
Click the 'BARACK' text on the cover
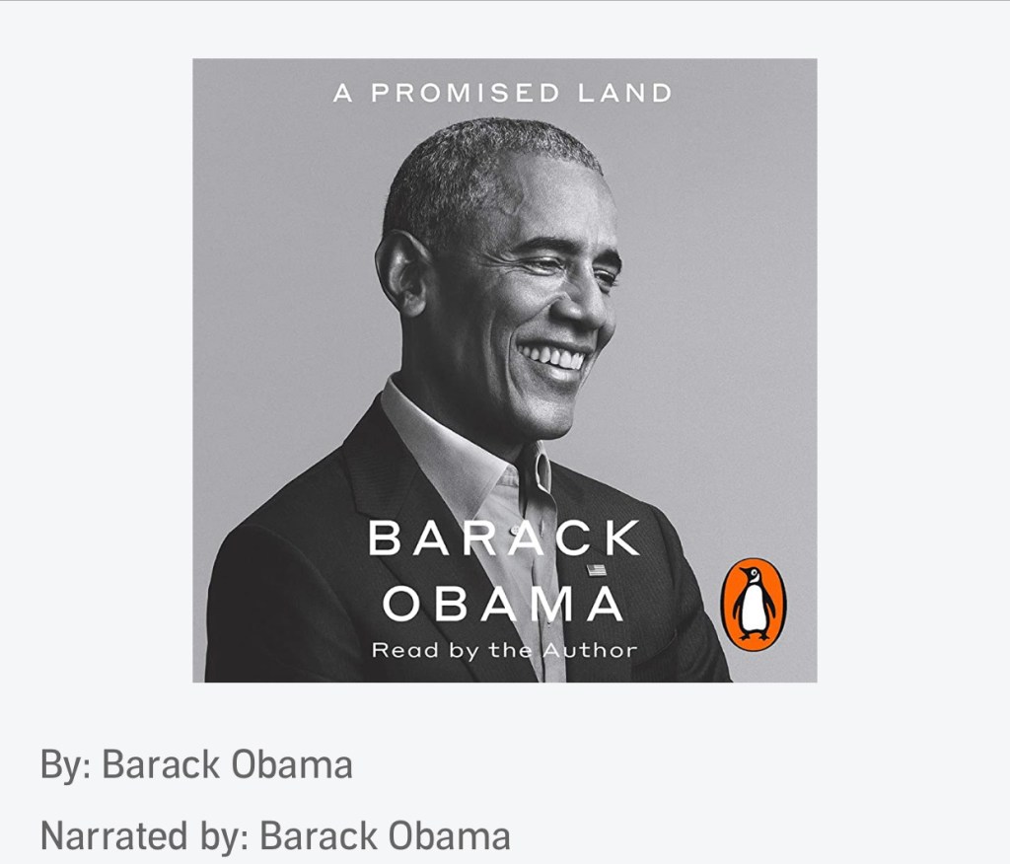tap(504, 538)
